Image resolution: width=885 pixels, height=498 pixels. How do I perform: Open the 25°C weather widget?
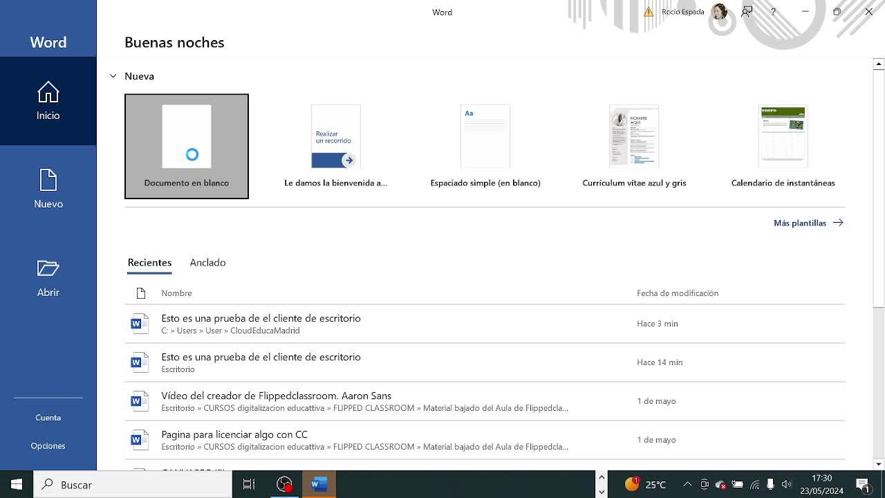click(x=646, y=485)
